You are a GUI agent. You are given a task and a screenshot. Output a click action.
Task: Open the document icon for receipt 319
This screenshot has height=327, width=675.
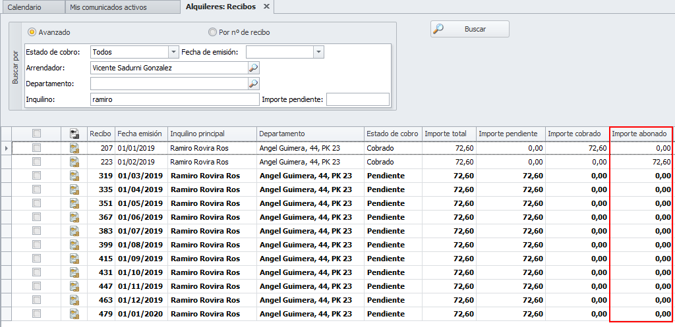click(x=74, y=176)
